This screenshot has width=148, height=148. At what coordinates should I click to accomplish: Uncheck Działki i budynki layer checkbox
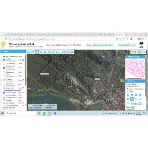click(4, 92)
